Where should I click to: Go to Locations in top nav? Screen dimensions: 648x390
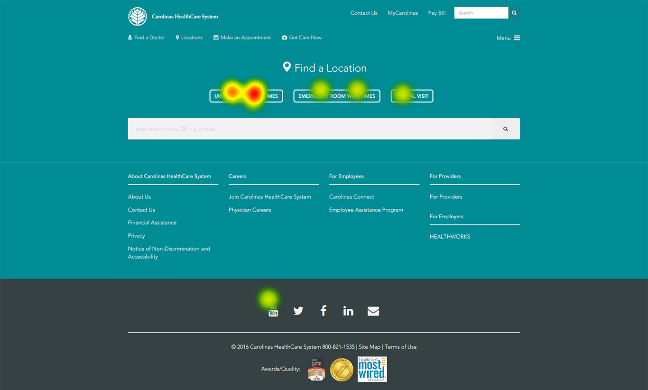189,37
